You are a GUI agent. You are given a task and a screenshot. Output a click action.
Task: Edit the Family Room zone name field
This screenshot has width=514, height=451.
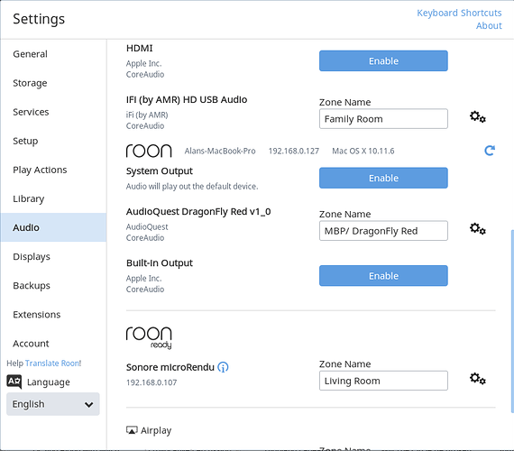(x=383, y=119)
